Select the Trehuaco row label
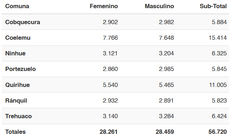The height and width of the screenshot is (137, 232). (x=19, y=116)
